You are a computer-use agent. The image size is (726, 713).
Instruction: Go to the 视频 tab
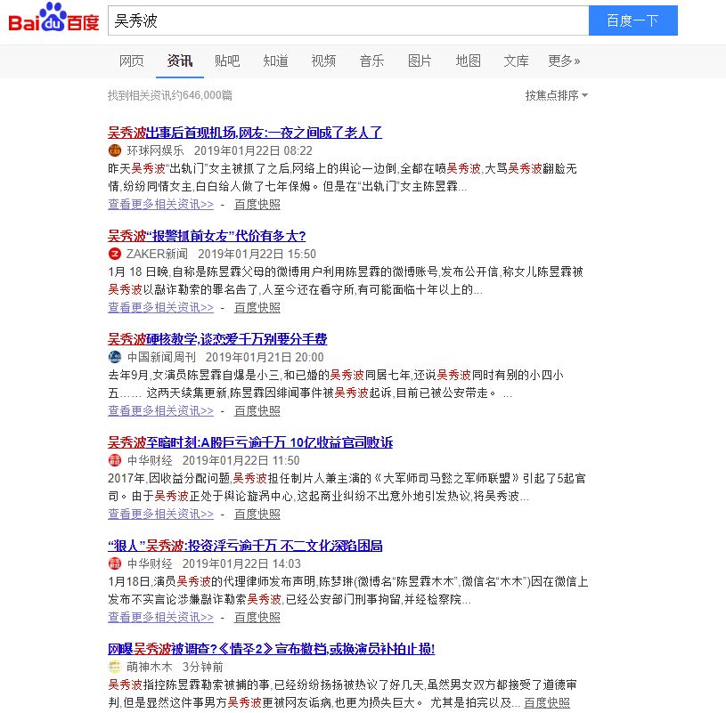(x=323, y=61)
